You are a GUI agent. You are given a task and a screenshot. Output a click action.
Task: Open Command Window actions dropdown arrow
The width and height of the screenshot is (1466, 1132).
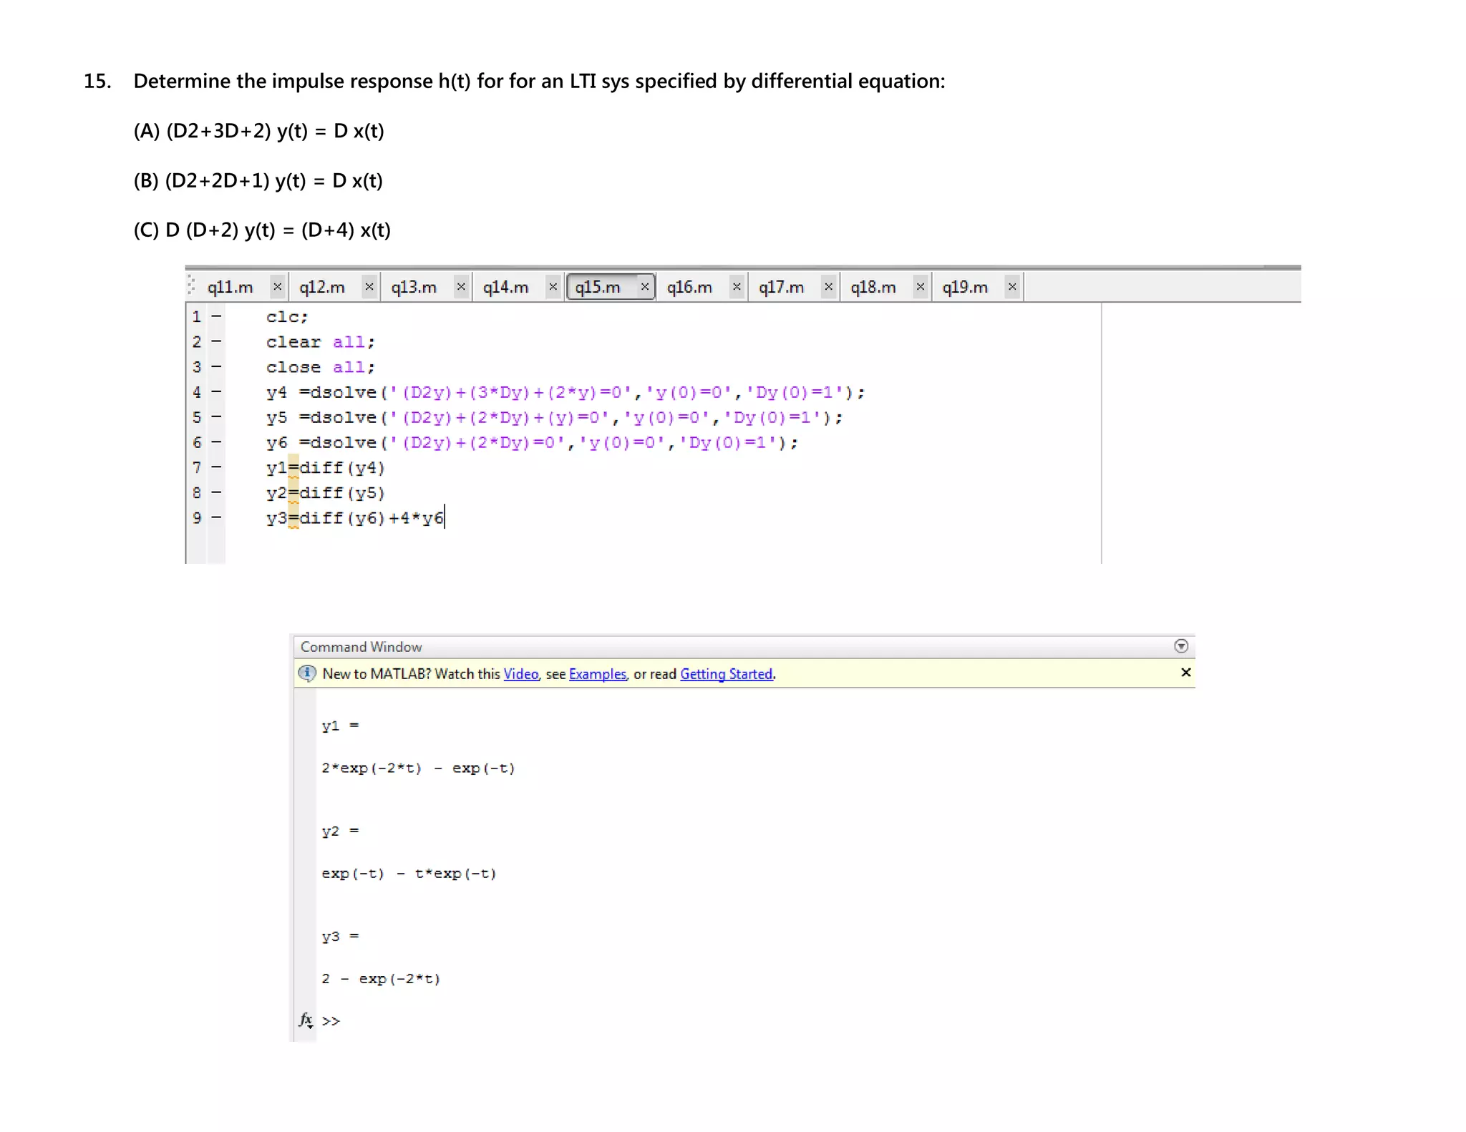click(1181, 646)
